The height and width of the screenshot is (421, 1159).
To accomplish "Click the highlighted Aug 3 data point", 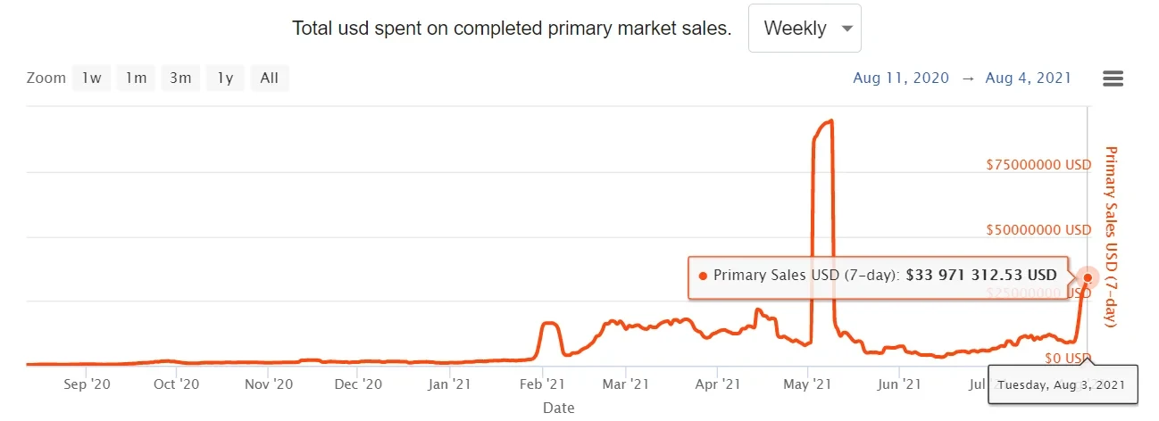I will (1087, 277).
